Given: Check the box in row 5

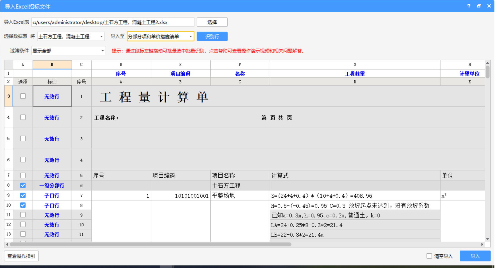Looking at the screenshot, I should pos(23,139).
